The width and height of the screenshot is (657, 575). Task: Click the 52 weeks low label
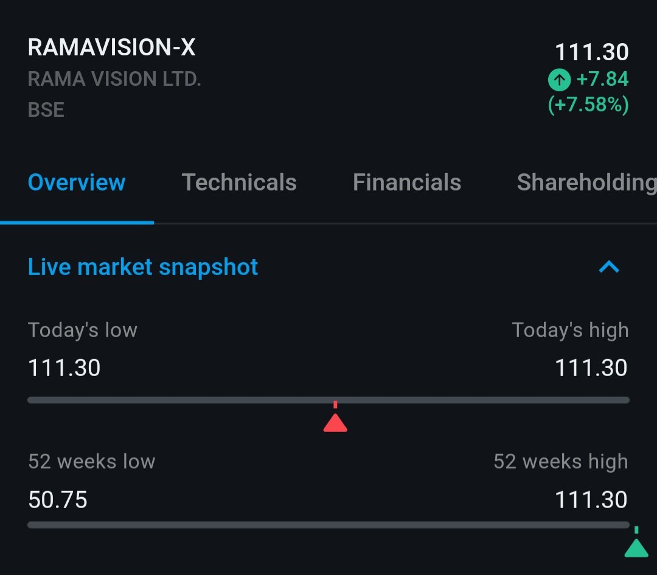tap(92, 462)
